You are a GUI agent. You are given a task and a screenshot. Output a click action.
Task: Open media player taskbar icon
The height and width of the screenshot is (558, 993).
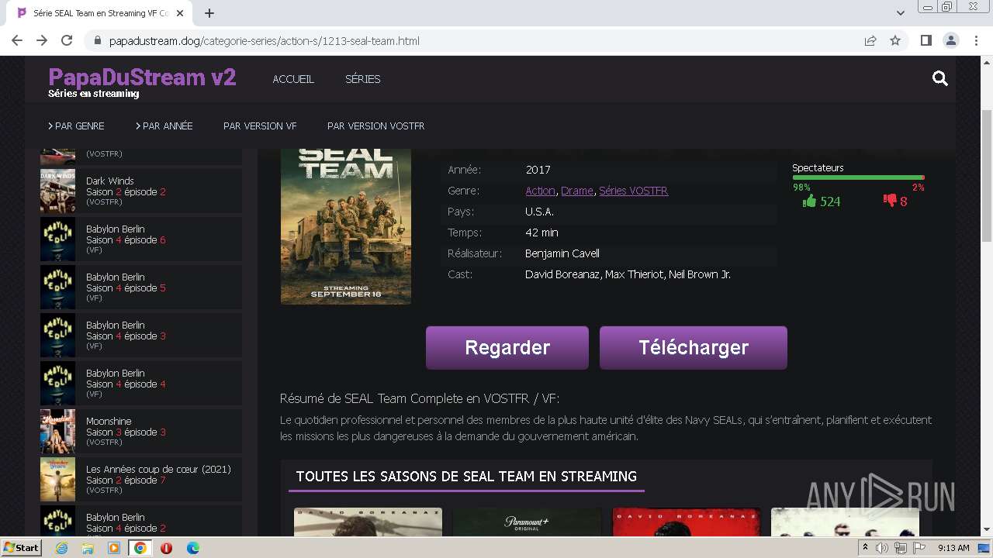[114, 548]
